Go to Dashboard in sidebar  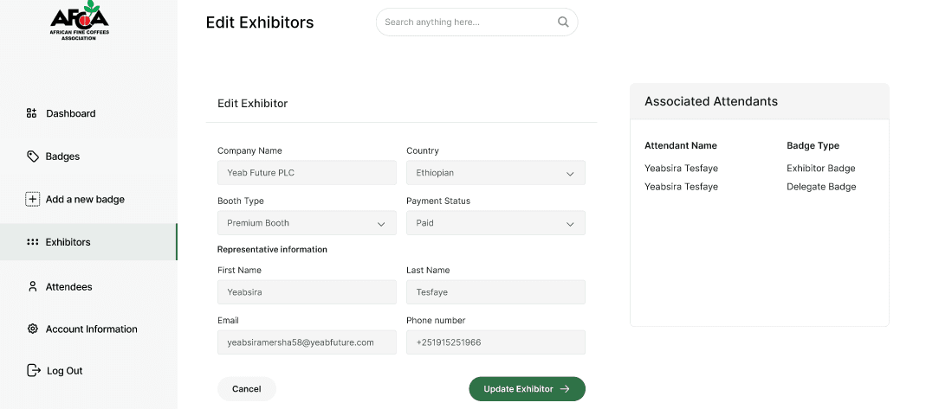[70, 113]
